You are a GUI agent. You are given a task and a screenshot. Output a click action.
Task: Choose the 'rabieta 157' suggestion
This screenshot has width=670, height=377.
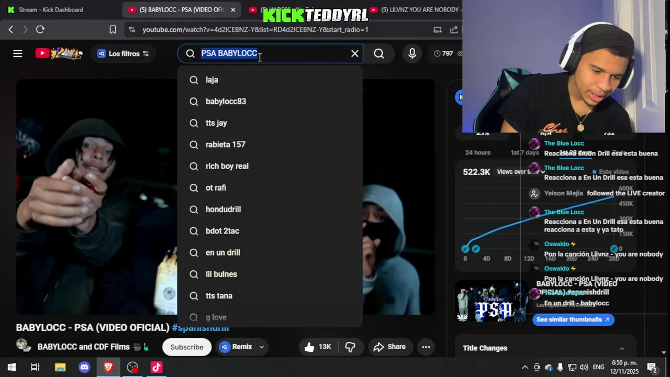tap(270, 145)
